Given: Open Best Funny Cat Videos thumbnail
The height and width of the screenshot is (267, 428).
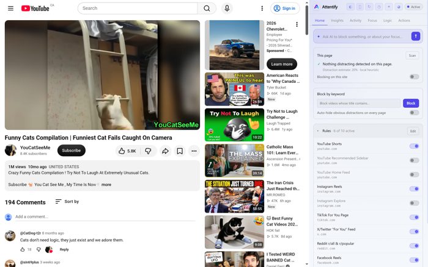Looking at the screenshot, I should coord(234,232).
